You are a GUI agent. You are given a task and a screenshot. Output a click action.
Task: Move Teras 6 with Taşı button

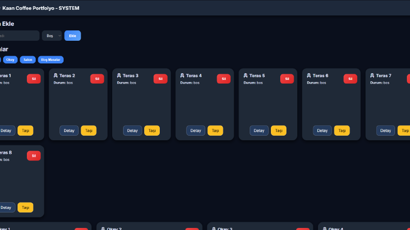[x=342, y=130]
